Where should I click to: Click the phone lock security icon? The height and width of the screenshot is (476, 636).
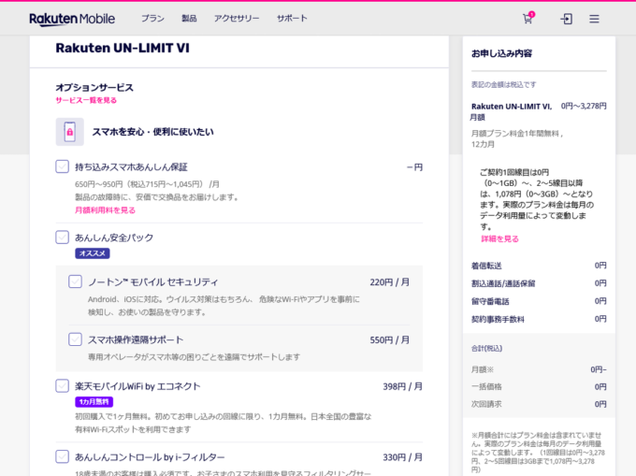(70, 132)
